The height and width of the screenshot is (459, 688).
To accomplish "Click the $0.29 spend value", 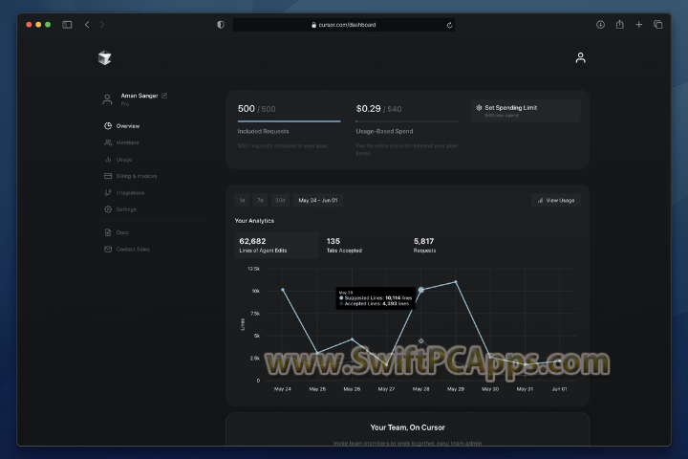I will click(x=368, y=108).
